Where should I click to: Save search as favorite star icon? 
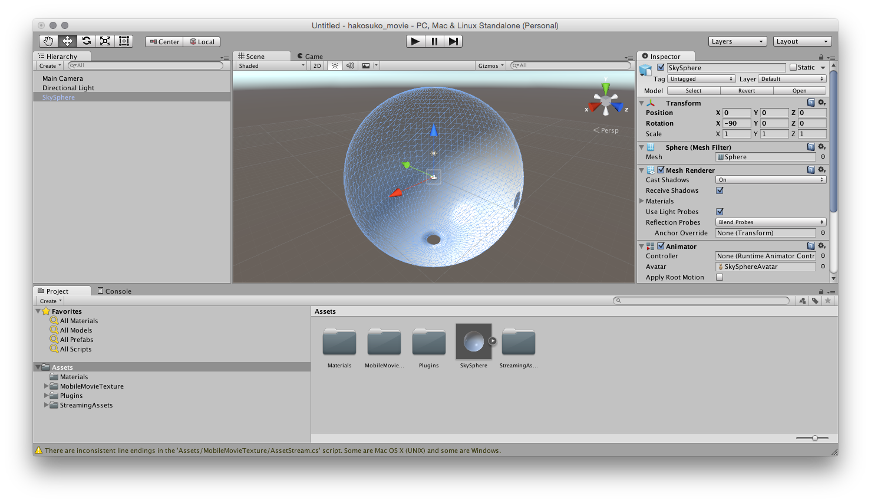pyautogui.click(x=828, y=301)
